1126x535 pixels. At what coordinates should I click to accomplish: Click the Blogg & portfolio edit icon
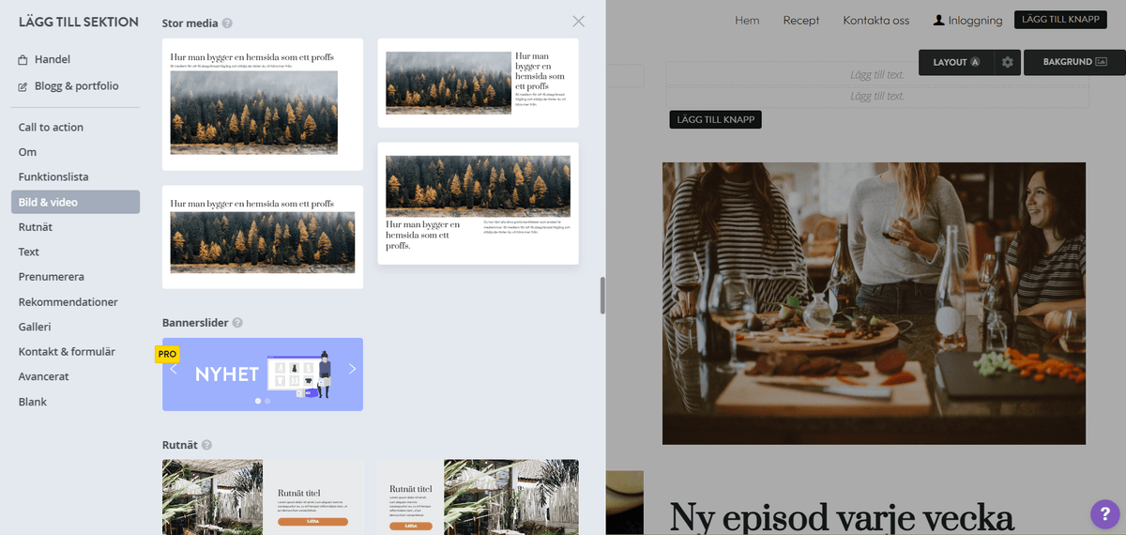[23, 86]
